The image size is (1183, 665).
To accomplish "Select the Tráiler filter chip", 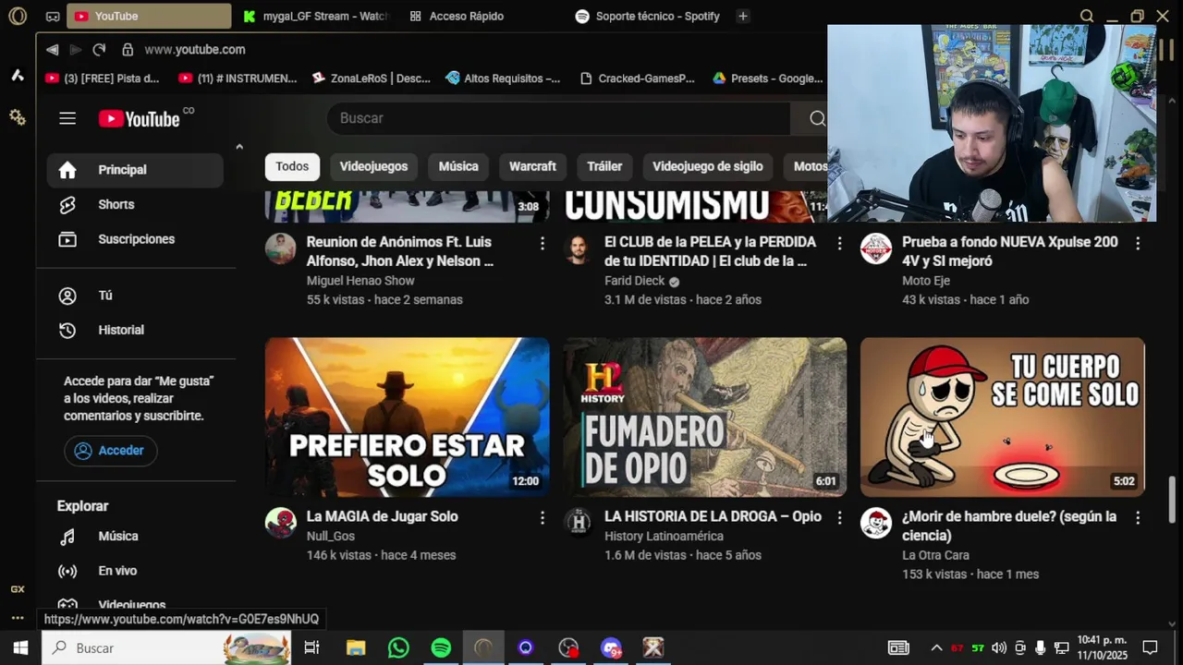I will [604, 166].
